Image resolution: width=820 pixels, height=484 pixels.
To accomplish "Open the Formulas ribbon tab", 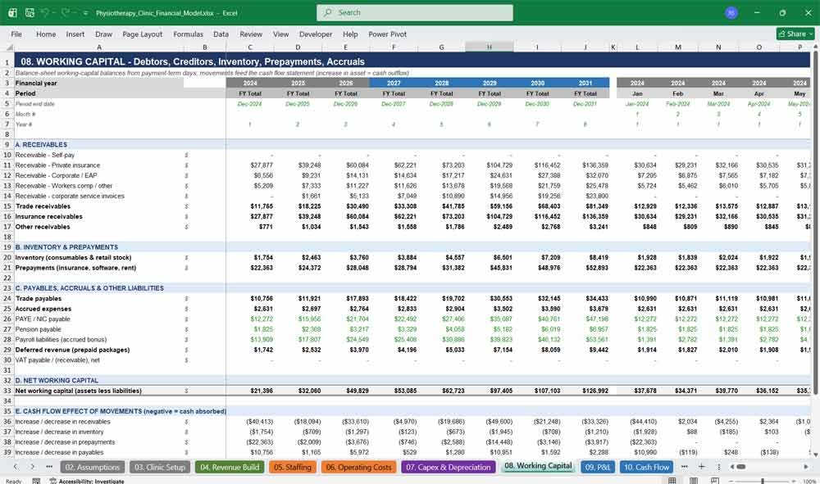I will pos(189,34).
